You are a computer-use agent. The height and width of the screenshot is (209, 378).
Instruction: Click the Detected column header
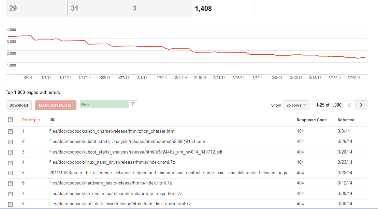pyautogui.click(x=346, y=120)
